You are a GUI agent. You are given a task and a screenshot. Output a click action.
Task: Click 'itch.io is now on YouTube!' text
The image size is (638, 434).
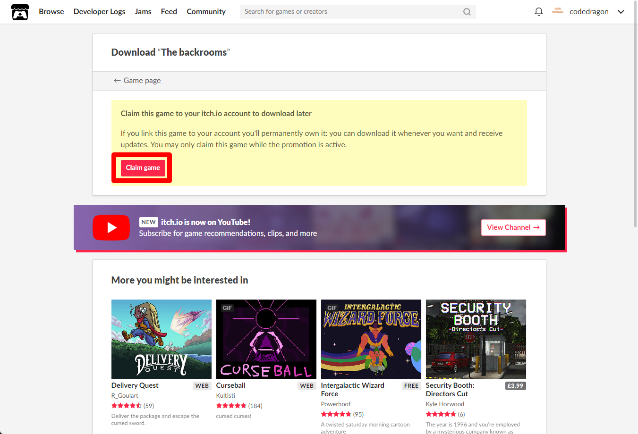coord(205,222)
